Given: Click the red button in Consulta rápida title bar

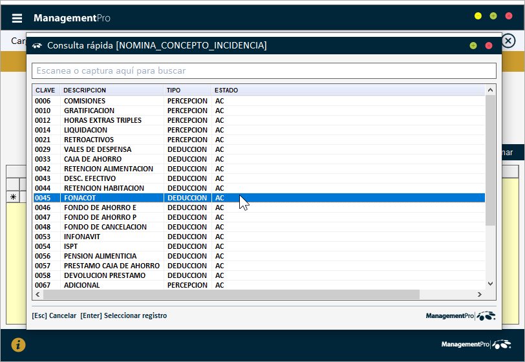Looking at the screenshot, I should tap(489, 45).
